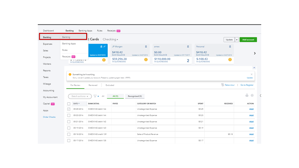Screen dimensions: 299x168
Task: Click the filter funnel icon
Action: (95, 96)
